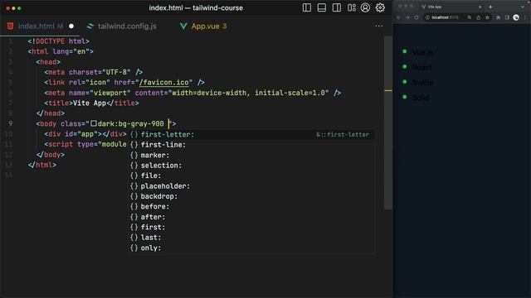Close the Vite App browser tab

click(x=480, y=7)
